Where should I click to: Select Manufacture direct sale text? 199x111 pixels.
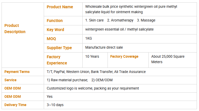(104, 48)
